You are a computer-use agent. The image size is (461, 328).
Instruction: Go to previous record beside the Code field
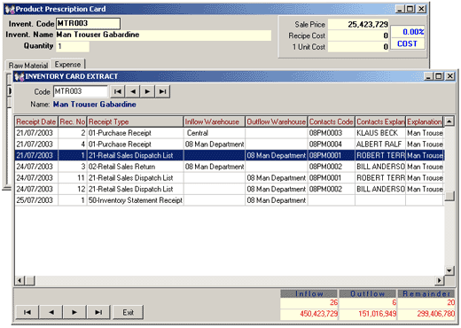(133, 91)
